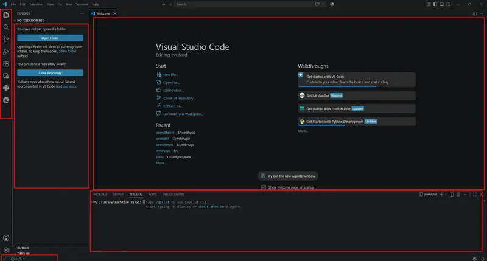The width and height of the screenshot is (487, 261).
Task: Switch to the Output panel tab
Action: (118, 195)
